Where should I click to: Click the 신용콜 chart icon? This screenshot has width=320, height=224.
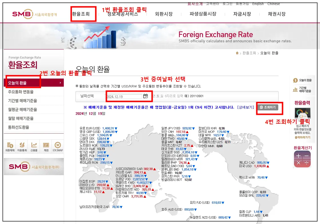34,146
